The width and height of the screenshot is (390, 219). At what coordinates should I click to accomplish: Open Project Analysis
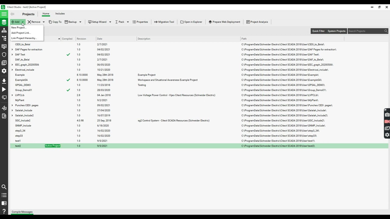(257, 22)
